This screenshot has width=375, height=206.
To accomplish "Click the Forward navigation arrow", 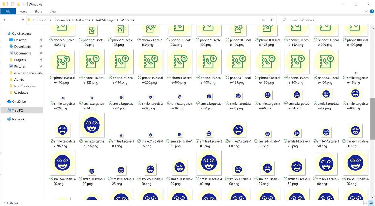I will click(x=12, y=20).
